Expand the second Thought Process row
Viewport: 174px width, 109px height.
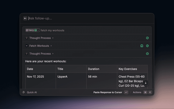[41, 54]
